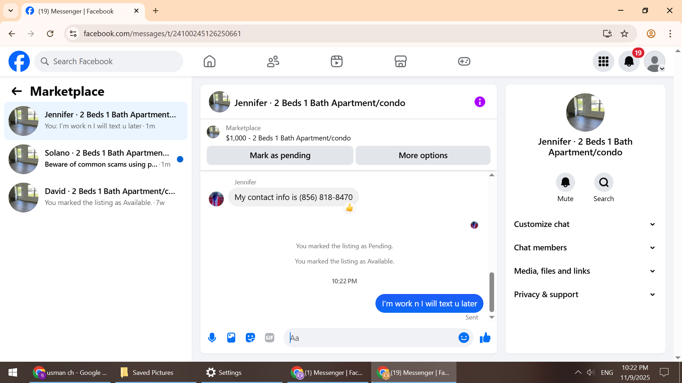Viewport: 682px width, 383px height.
Task: Choose a GIF with the GIF icon
Action: (x=270, y=338)
